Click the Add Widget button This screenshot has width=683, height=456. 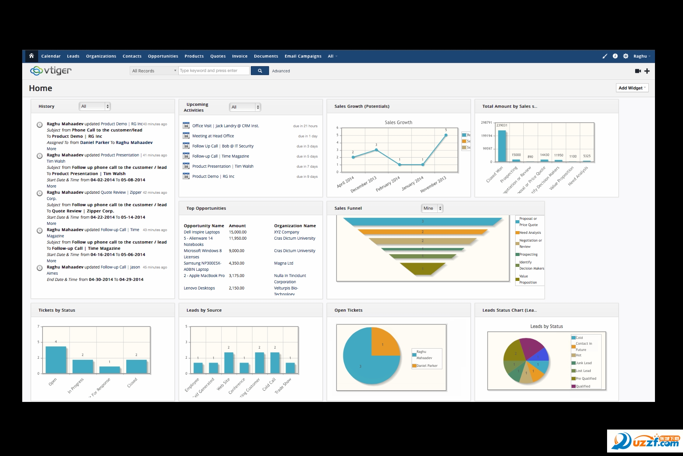632,88
